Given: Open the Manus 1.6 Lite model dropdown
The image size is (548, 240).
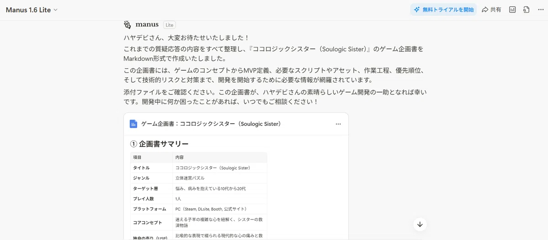Looking at the screenshot, I should point(32,10).
